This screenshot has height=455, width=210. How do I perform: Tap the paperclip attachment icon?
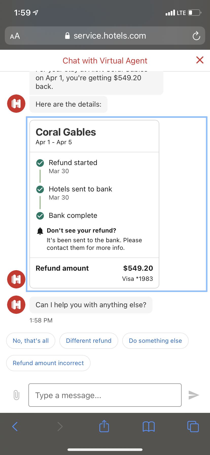click(x=16, y=395)
